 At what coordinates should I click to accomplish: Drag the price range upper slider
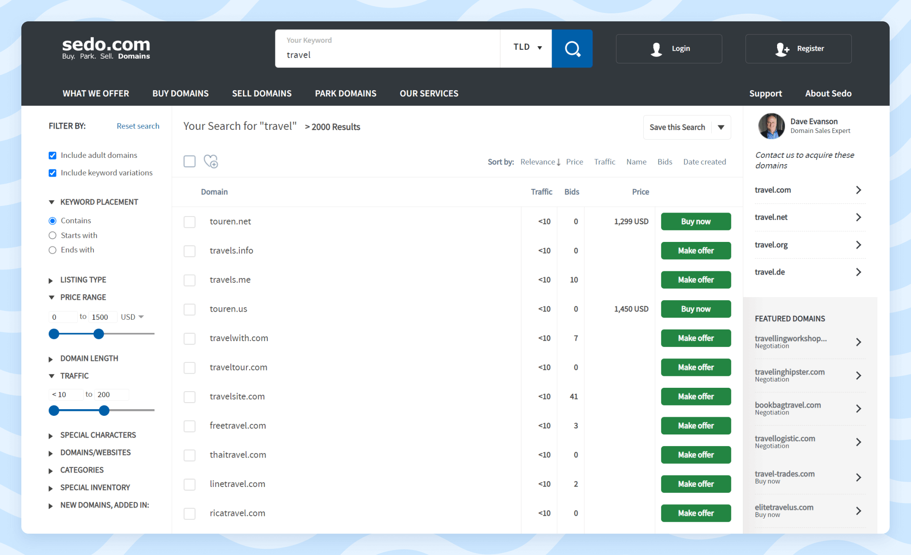[99, 333]
